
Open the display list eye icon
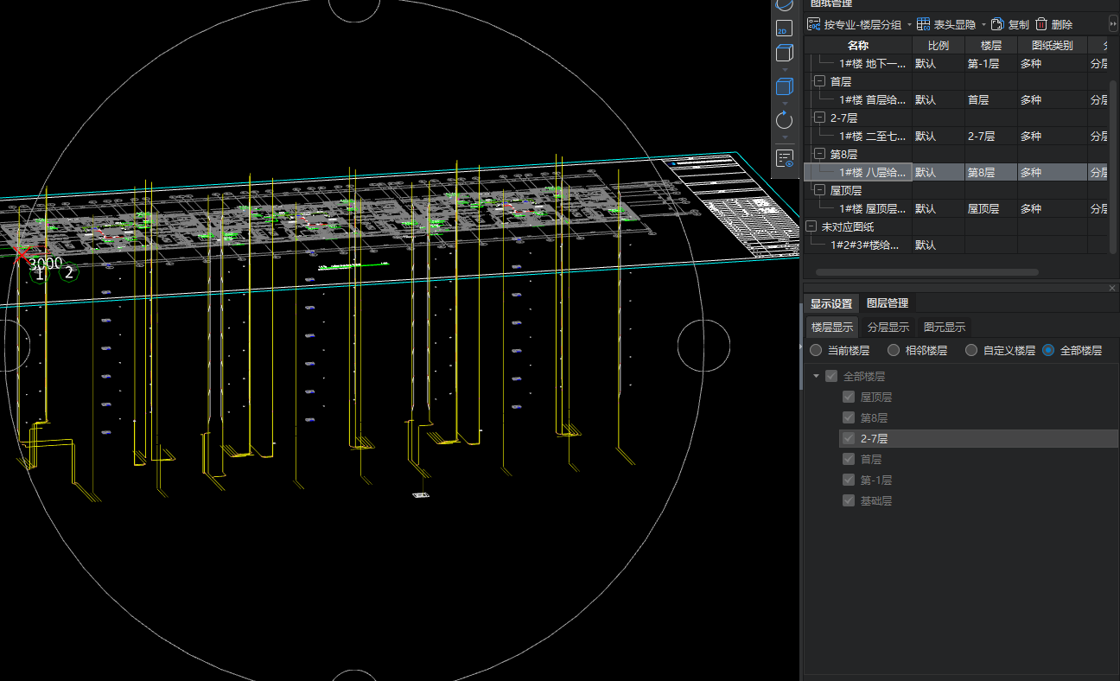pyautogui.click(x=785, y=158)
